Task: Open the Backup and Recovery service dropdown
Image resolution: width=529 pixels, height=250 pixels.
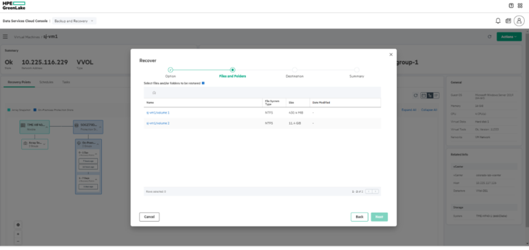Action: (x=74, y=21)
